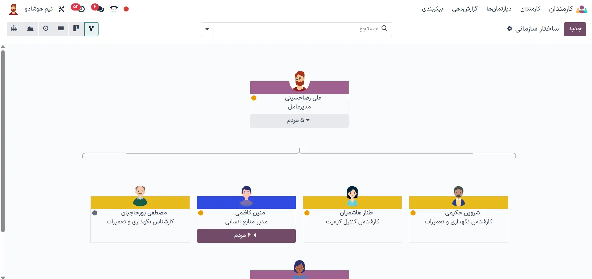Image resolution: width=592 pixels, height=279 pixels.
Task: Open the VoIP phone icon
Action: pos(114,9)
